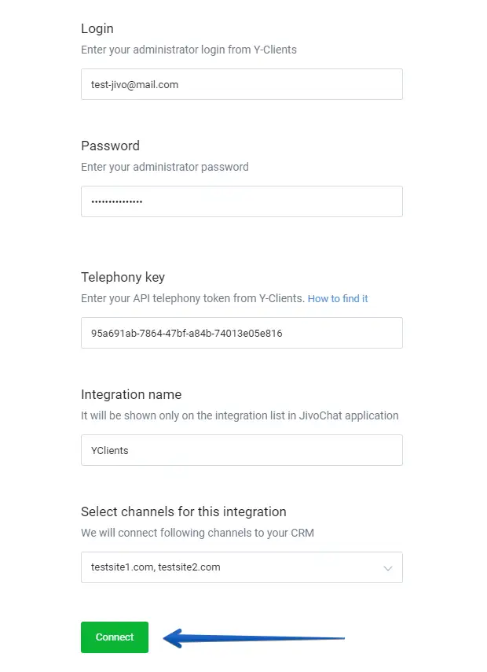Screen dimensions: 487x672
Task: Click the Integration name field with YClients
Action: [x=241, y=450]
